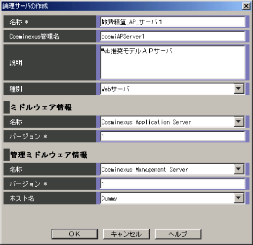Click the ホスト名 label
This screenshot has width=253, height=245.
[x=22, y=198]
